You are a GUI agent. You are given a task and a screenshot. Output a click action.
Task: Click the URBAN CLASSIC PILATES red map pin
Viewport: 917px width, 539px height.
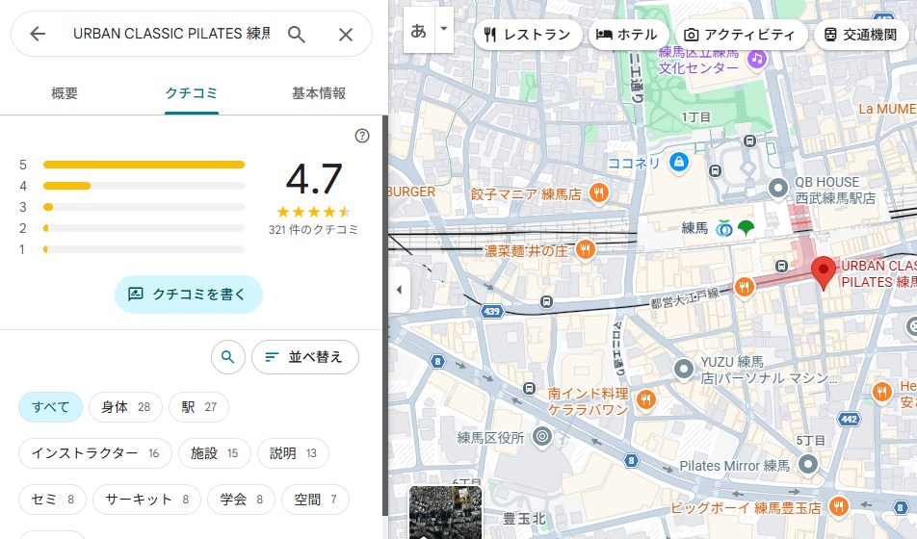tap(823, 271)
